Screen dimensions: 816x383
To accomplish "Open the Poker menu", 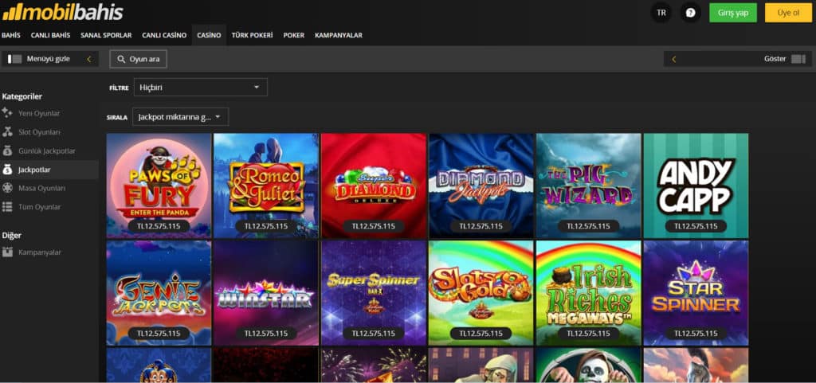I will pyautogui.click(x=294, y=35).
